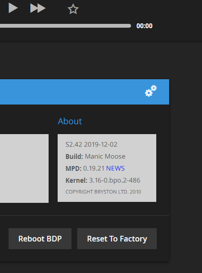Select the version text S2.42 2019-12-02

[91, 145]
